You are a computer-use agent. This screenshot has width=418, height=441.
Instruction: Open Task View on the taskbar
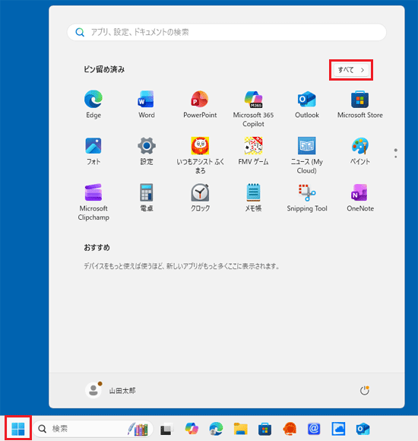pyautogui.click(x=166, y=429)
